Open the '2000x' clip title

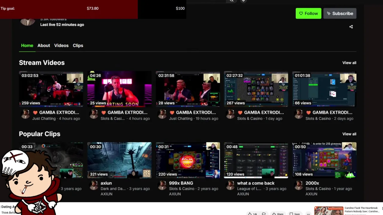coord(312,183)
